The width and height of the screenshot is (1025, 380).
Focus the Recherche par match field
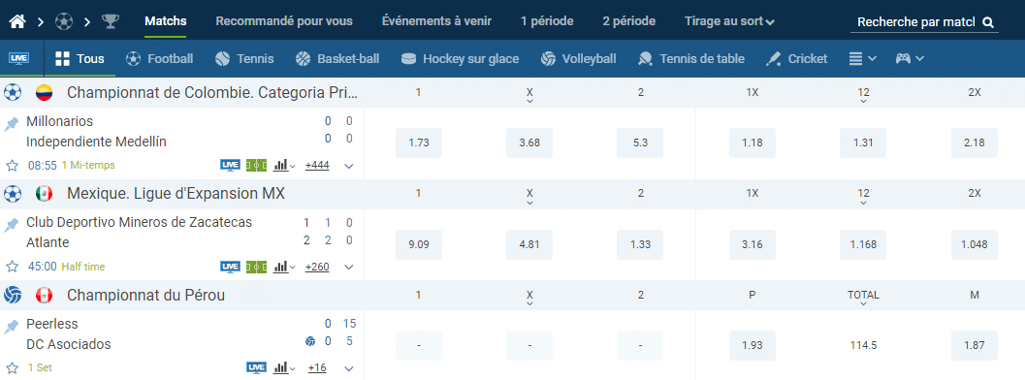(x=915, y=22)
